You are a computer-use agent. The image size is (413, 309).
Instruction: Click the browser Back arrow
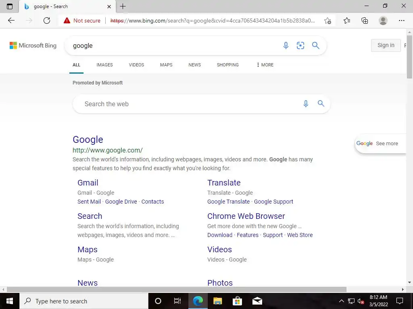(11, 21)
